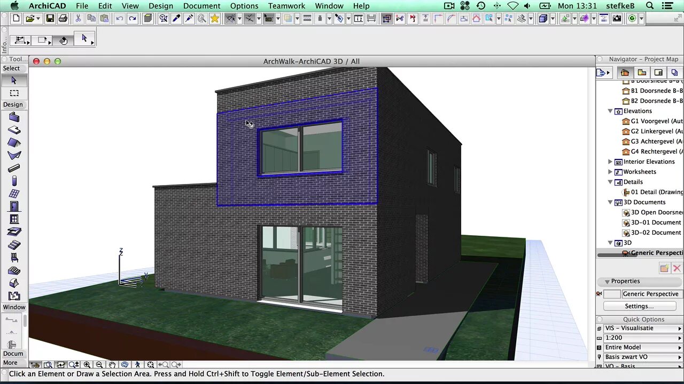Click the Generic Perspective name field
Viewport: 684px width, 384px height.
click(652, 294)
